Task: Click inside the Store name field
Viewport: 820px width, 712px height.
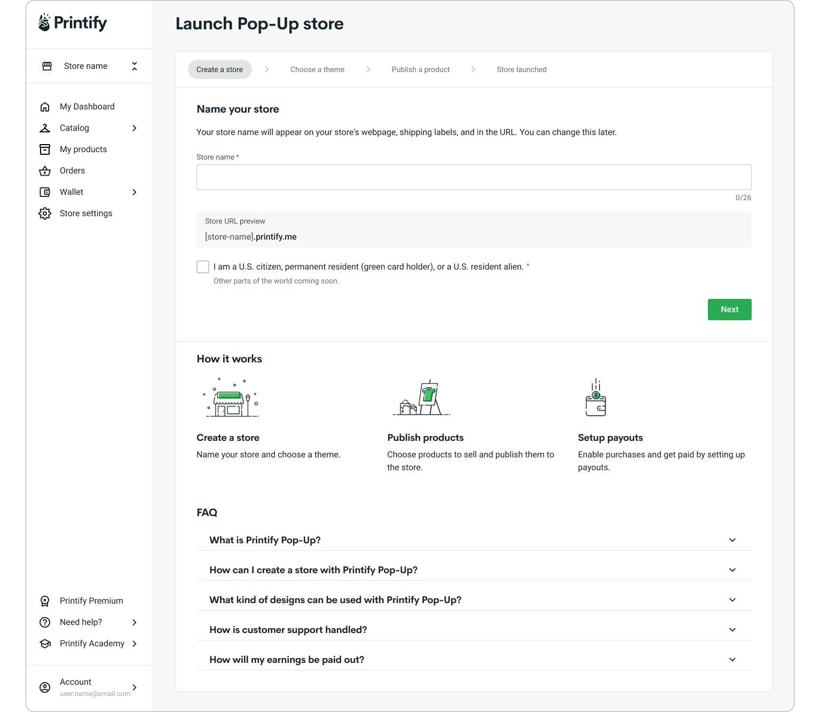Action: pyautogui.click(x=474, y=177)
